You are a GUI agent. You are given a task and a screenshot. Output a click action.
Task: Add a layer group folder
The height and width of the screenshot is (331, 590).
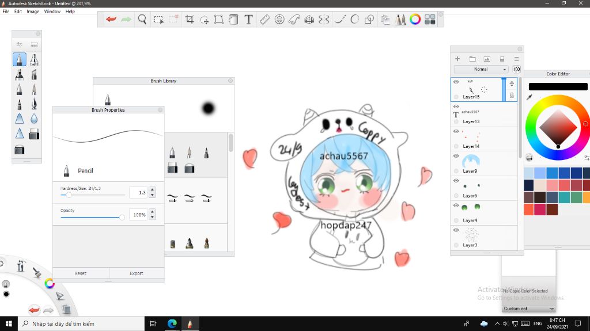pyautogui.click(x=472, y=59)
